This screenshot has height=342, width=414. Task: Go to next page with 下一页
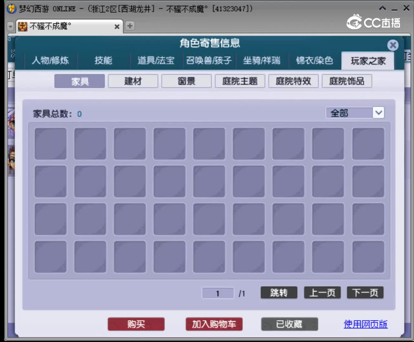[x=365, y=293]
